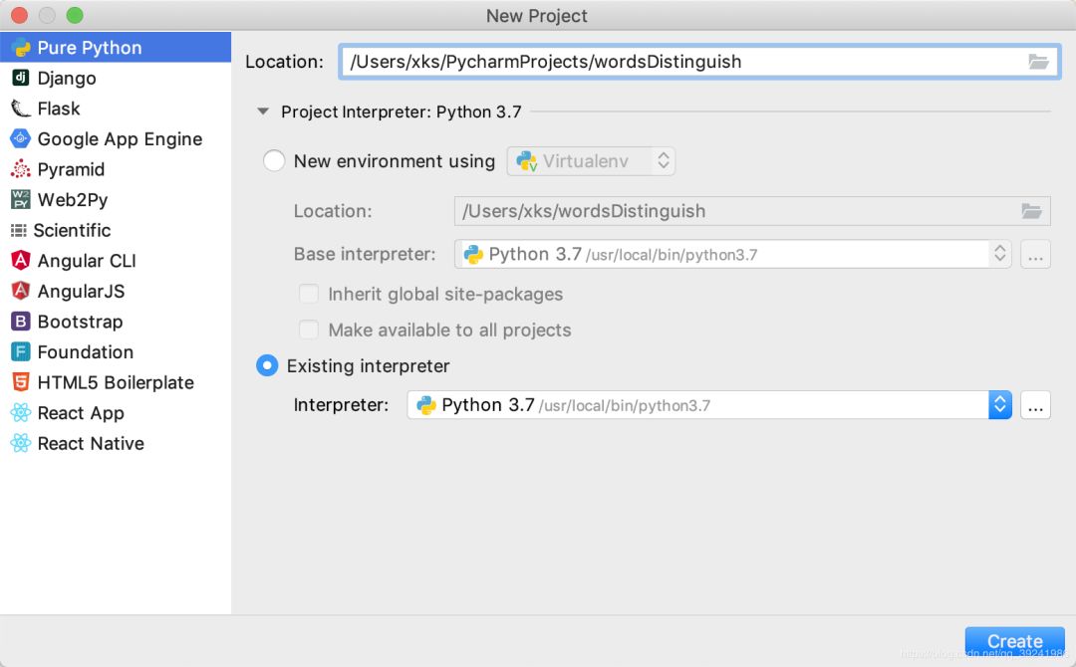Click ellipsis button next to Base interpreter

[1035, 254]
